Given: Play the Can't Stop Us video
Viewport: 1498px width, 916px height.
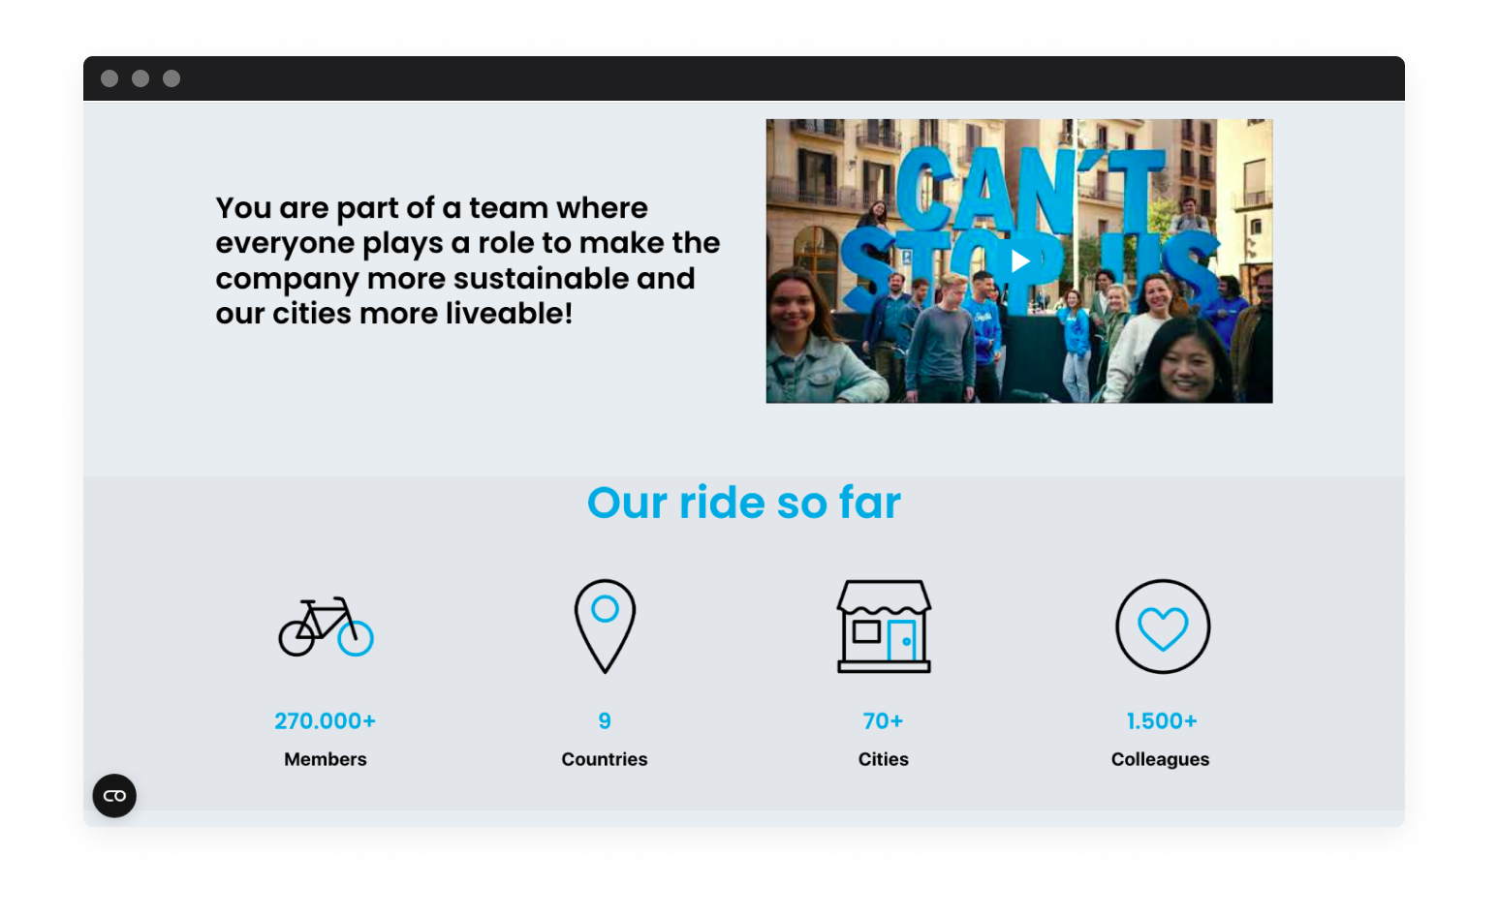Looking at the screenshot, I should pyautogui.click(x=1019, y=261).
